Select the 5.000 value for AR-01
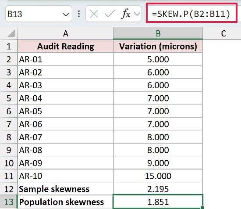Screen dimensions: 241x209 click(158, 59)
